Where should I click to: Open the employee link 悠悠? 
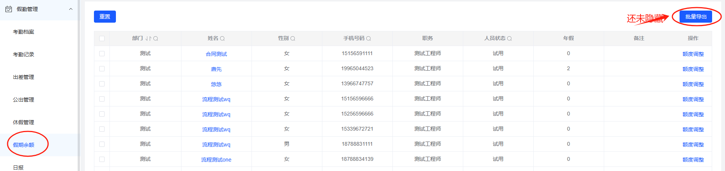pyautogui.click(x=216, y=84)
